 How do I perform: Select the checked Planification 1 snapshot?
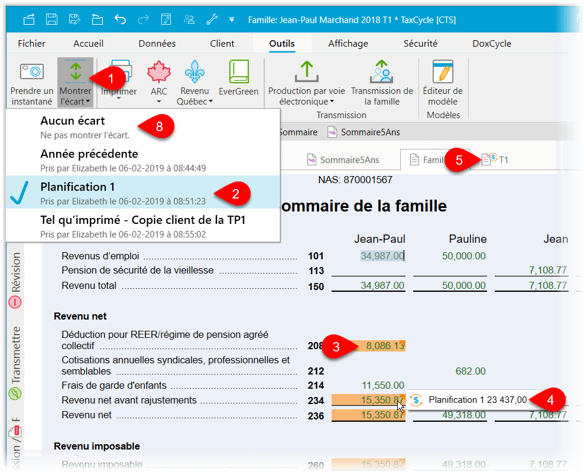(143, 193)
